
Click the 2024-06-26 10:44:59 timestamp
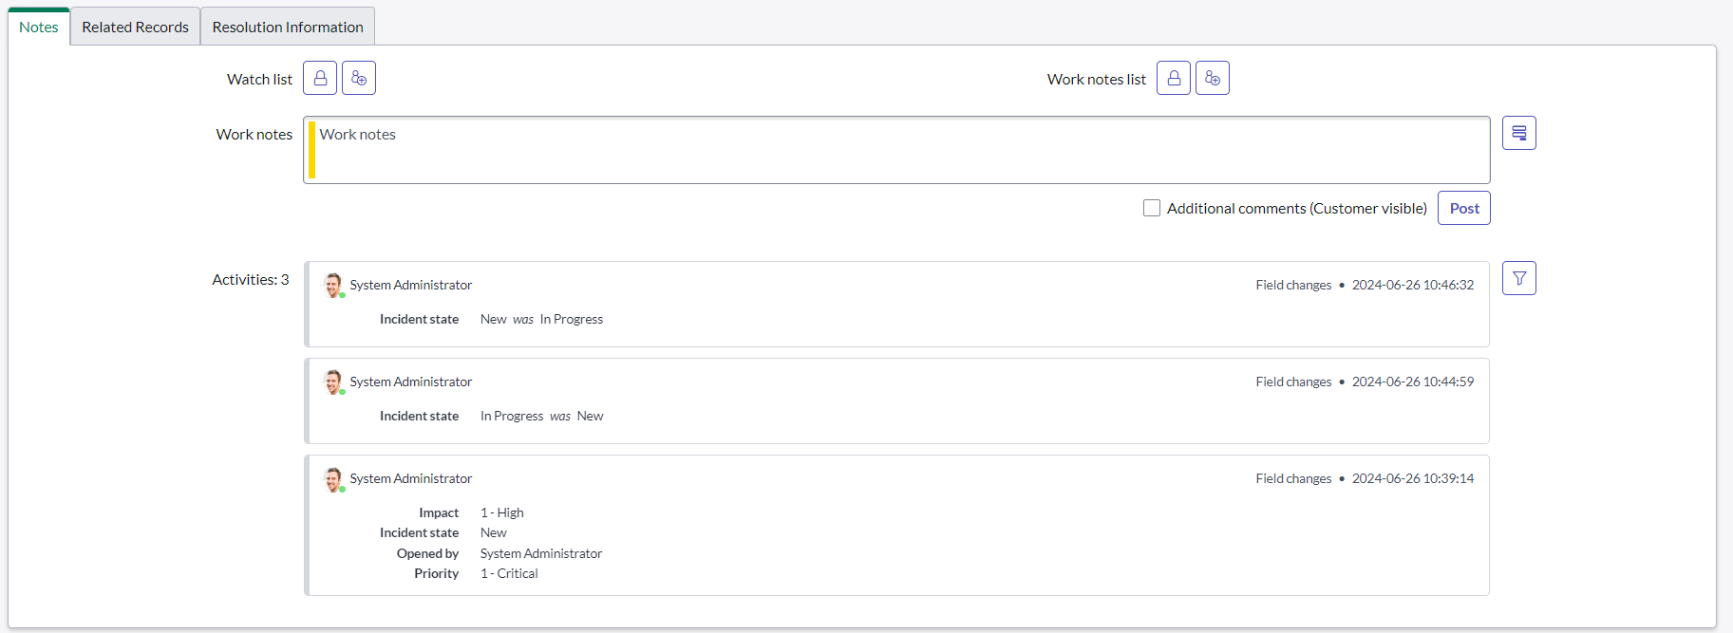1412,382
